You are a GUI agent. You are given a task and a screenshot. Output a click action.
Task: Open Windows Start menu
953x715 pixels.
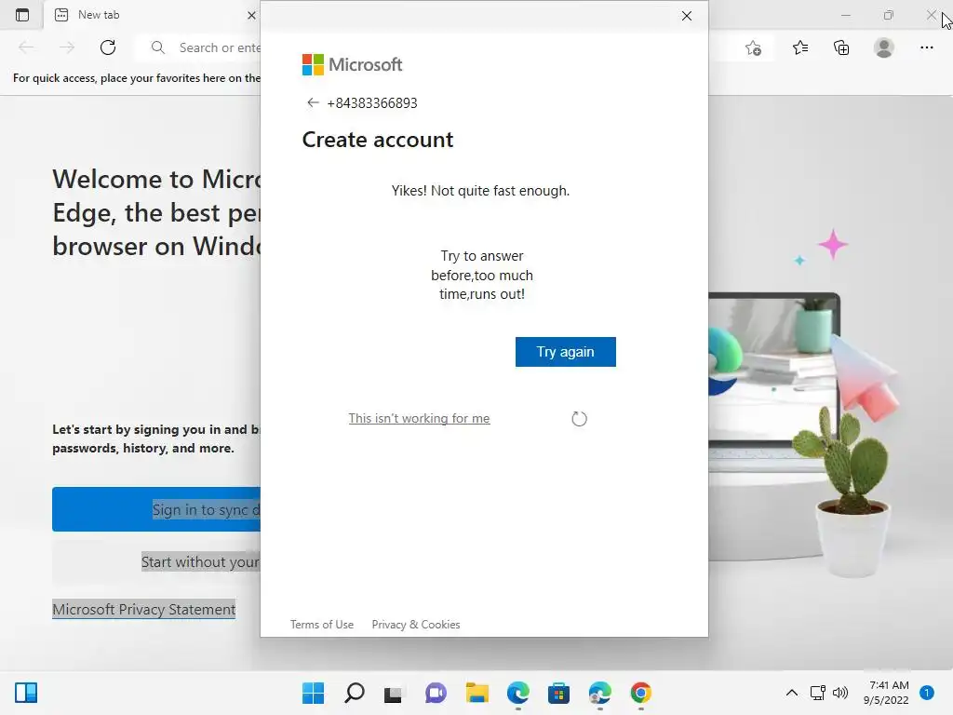click(313, 693)
